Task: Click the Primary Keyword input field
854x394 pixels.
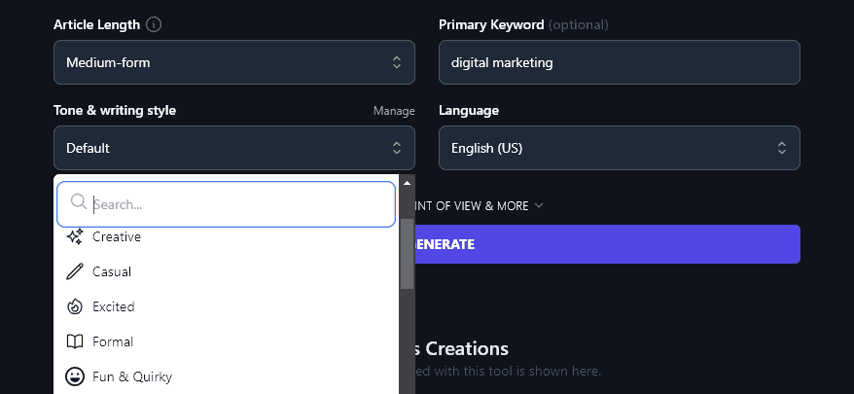Action: pos(619,62)
